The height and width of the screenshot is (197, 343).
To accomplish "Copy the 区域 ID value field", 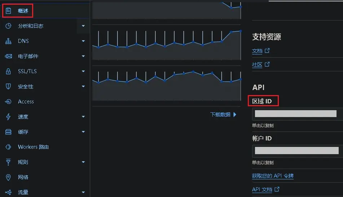I will [298, 114].
